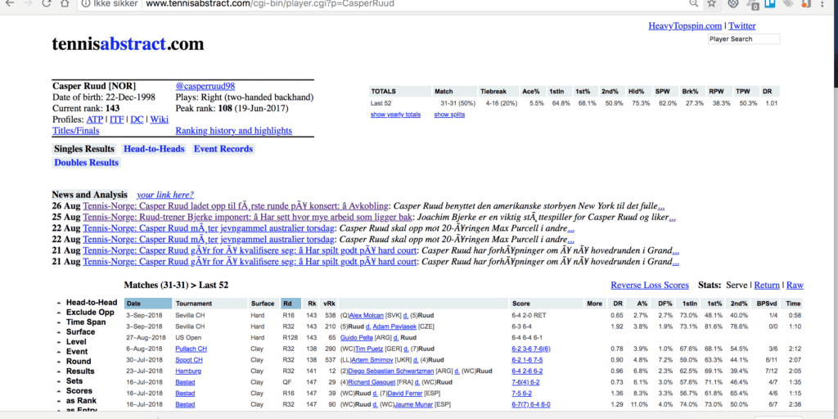This screenshot has height=419, width=838.
Task: Open the grey tag extension icon
Action: click(788, 3)
